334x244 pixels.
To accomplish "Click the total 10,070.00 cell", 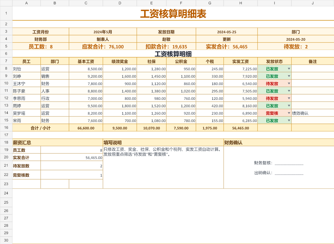I will click(x=152, y=128).
